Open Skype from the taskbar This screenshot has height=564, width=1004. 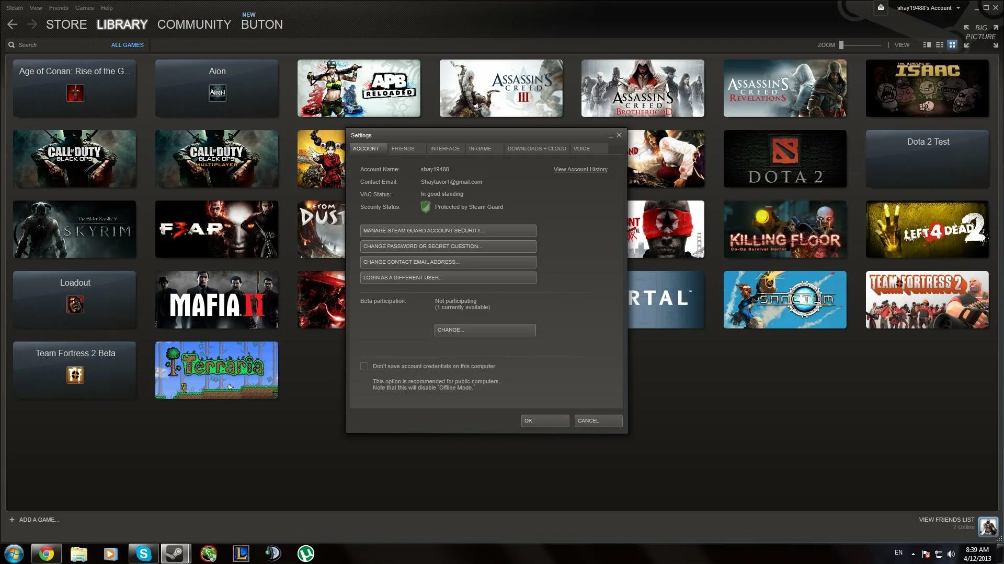(x=143, y=553)
